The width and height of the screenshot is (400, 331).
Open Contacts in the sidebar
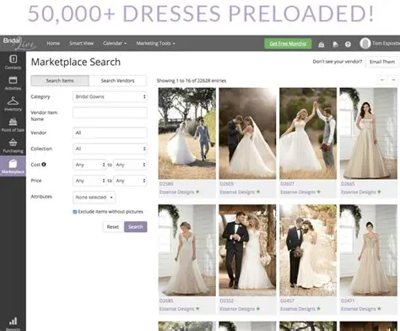[13, 62]
